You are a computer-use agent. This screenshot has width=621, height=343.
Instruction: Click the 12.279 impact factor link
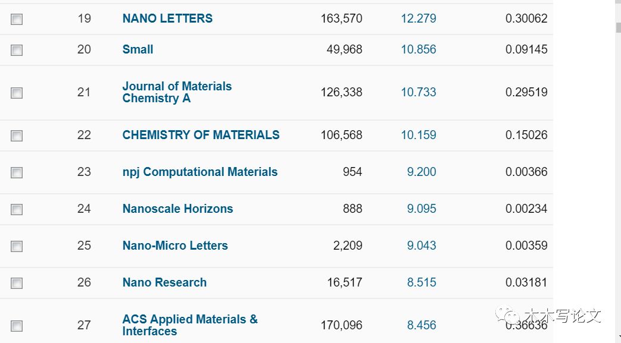(418, 18)
